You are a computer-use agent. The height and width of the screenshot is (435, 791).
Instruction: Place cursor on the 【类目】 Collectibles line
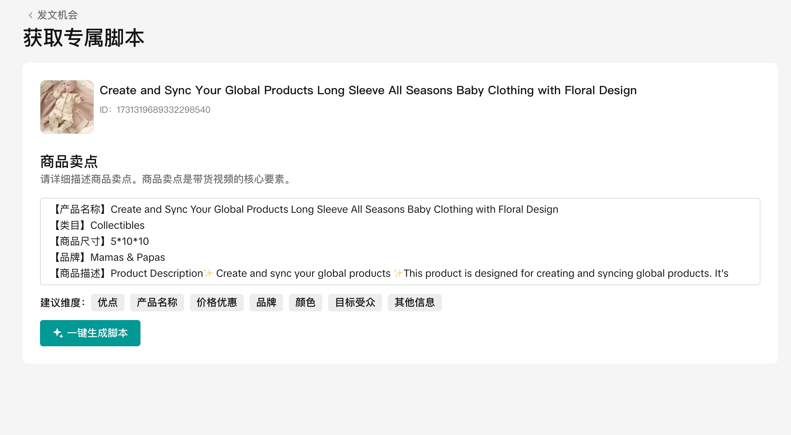tap(100, 226)
